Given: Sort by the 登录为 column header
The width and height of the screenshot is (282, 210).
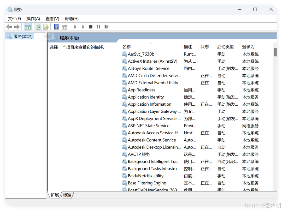Looking at the screenshot, I should 250,47.
